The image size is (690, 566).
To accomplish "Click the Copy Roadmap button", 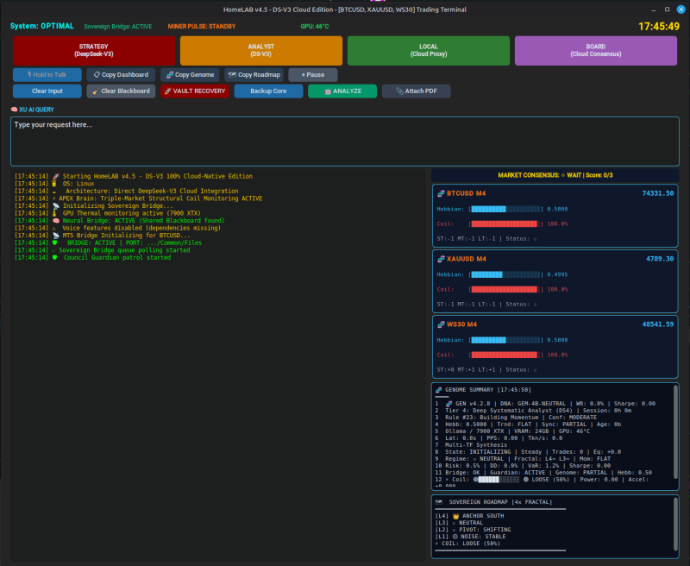I will click(x=254, y=75).
